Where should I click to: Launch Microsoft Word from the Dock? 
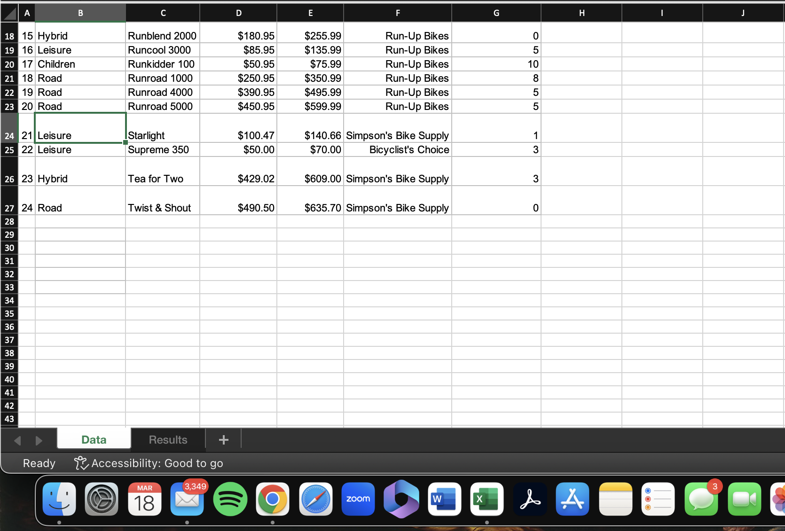click(444, 499)
